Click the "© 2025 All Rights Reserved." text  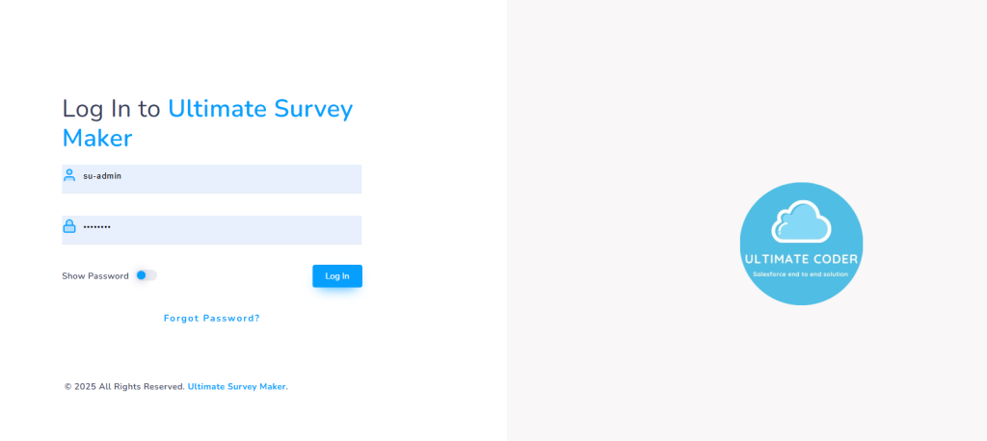[x=124, y=387]
